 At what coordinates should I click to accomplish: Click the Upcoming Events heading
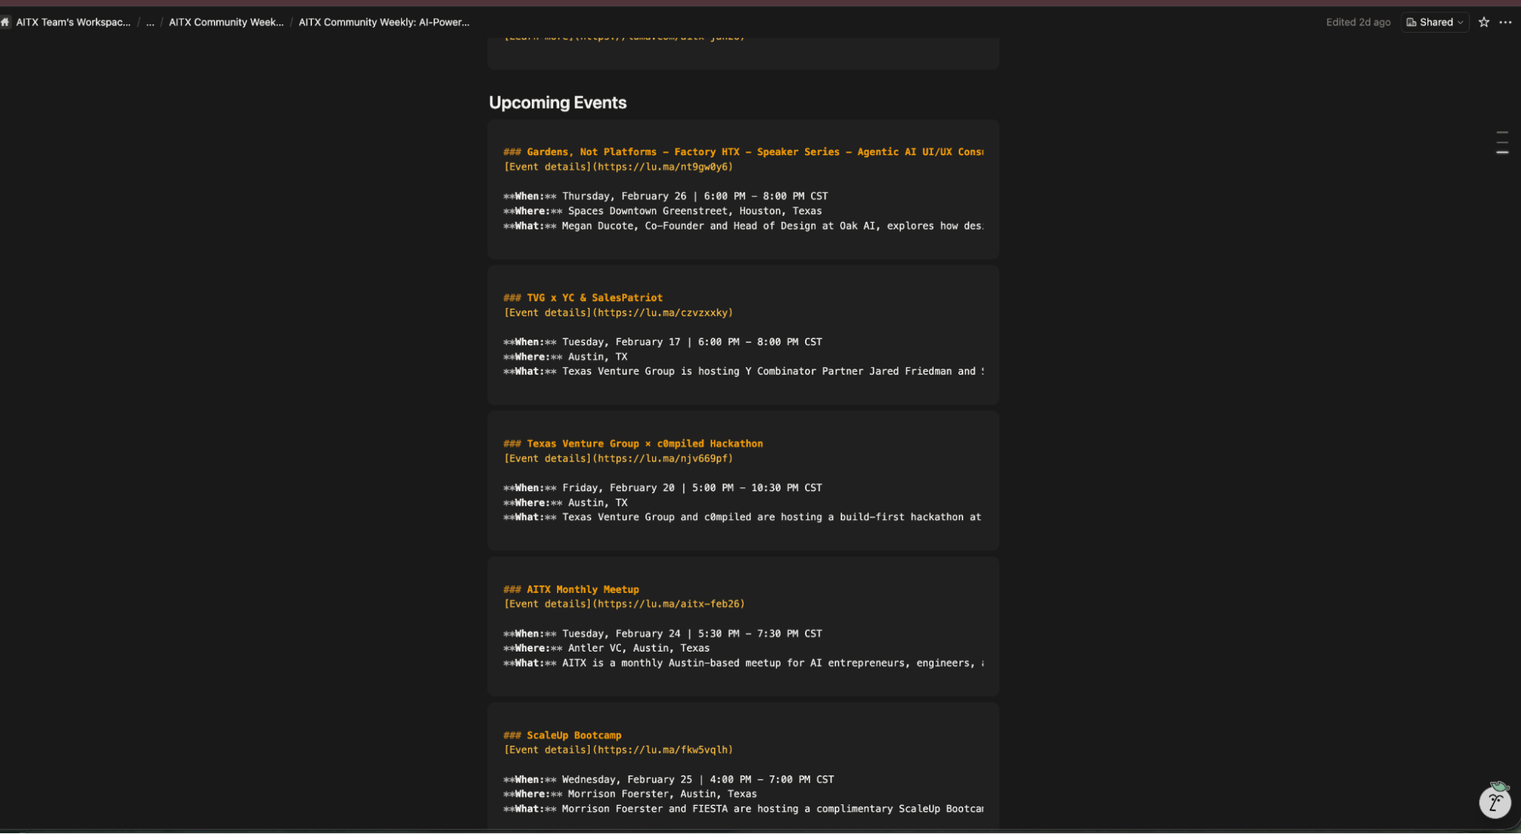(x=558, y=103)
